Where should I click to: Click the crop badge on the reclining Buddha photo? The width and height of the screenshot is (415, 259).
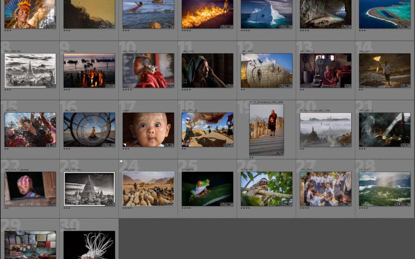click(x=287, y=86)
